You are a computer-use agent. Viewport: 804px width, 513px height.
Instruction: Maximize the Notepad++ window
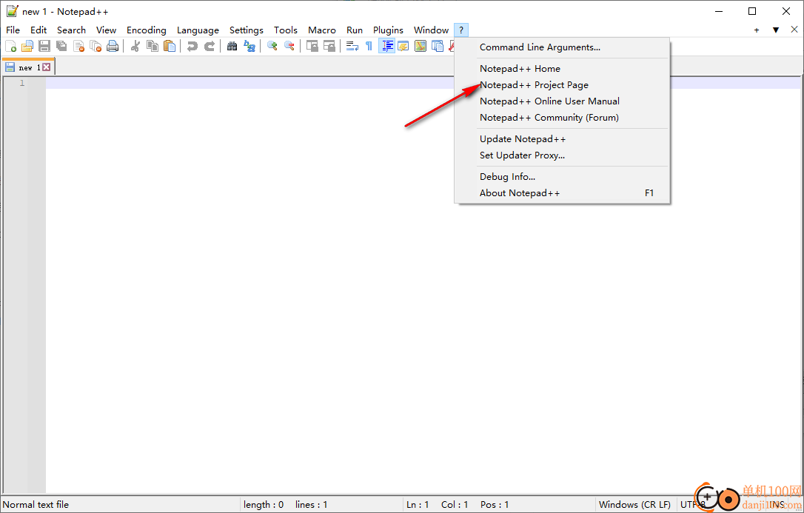[x=752, y=11]
